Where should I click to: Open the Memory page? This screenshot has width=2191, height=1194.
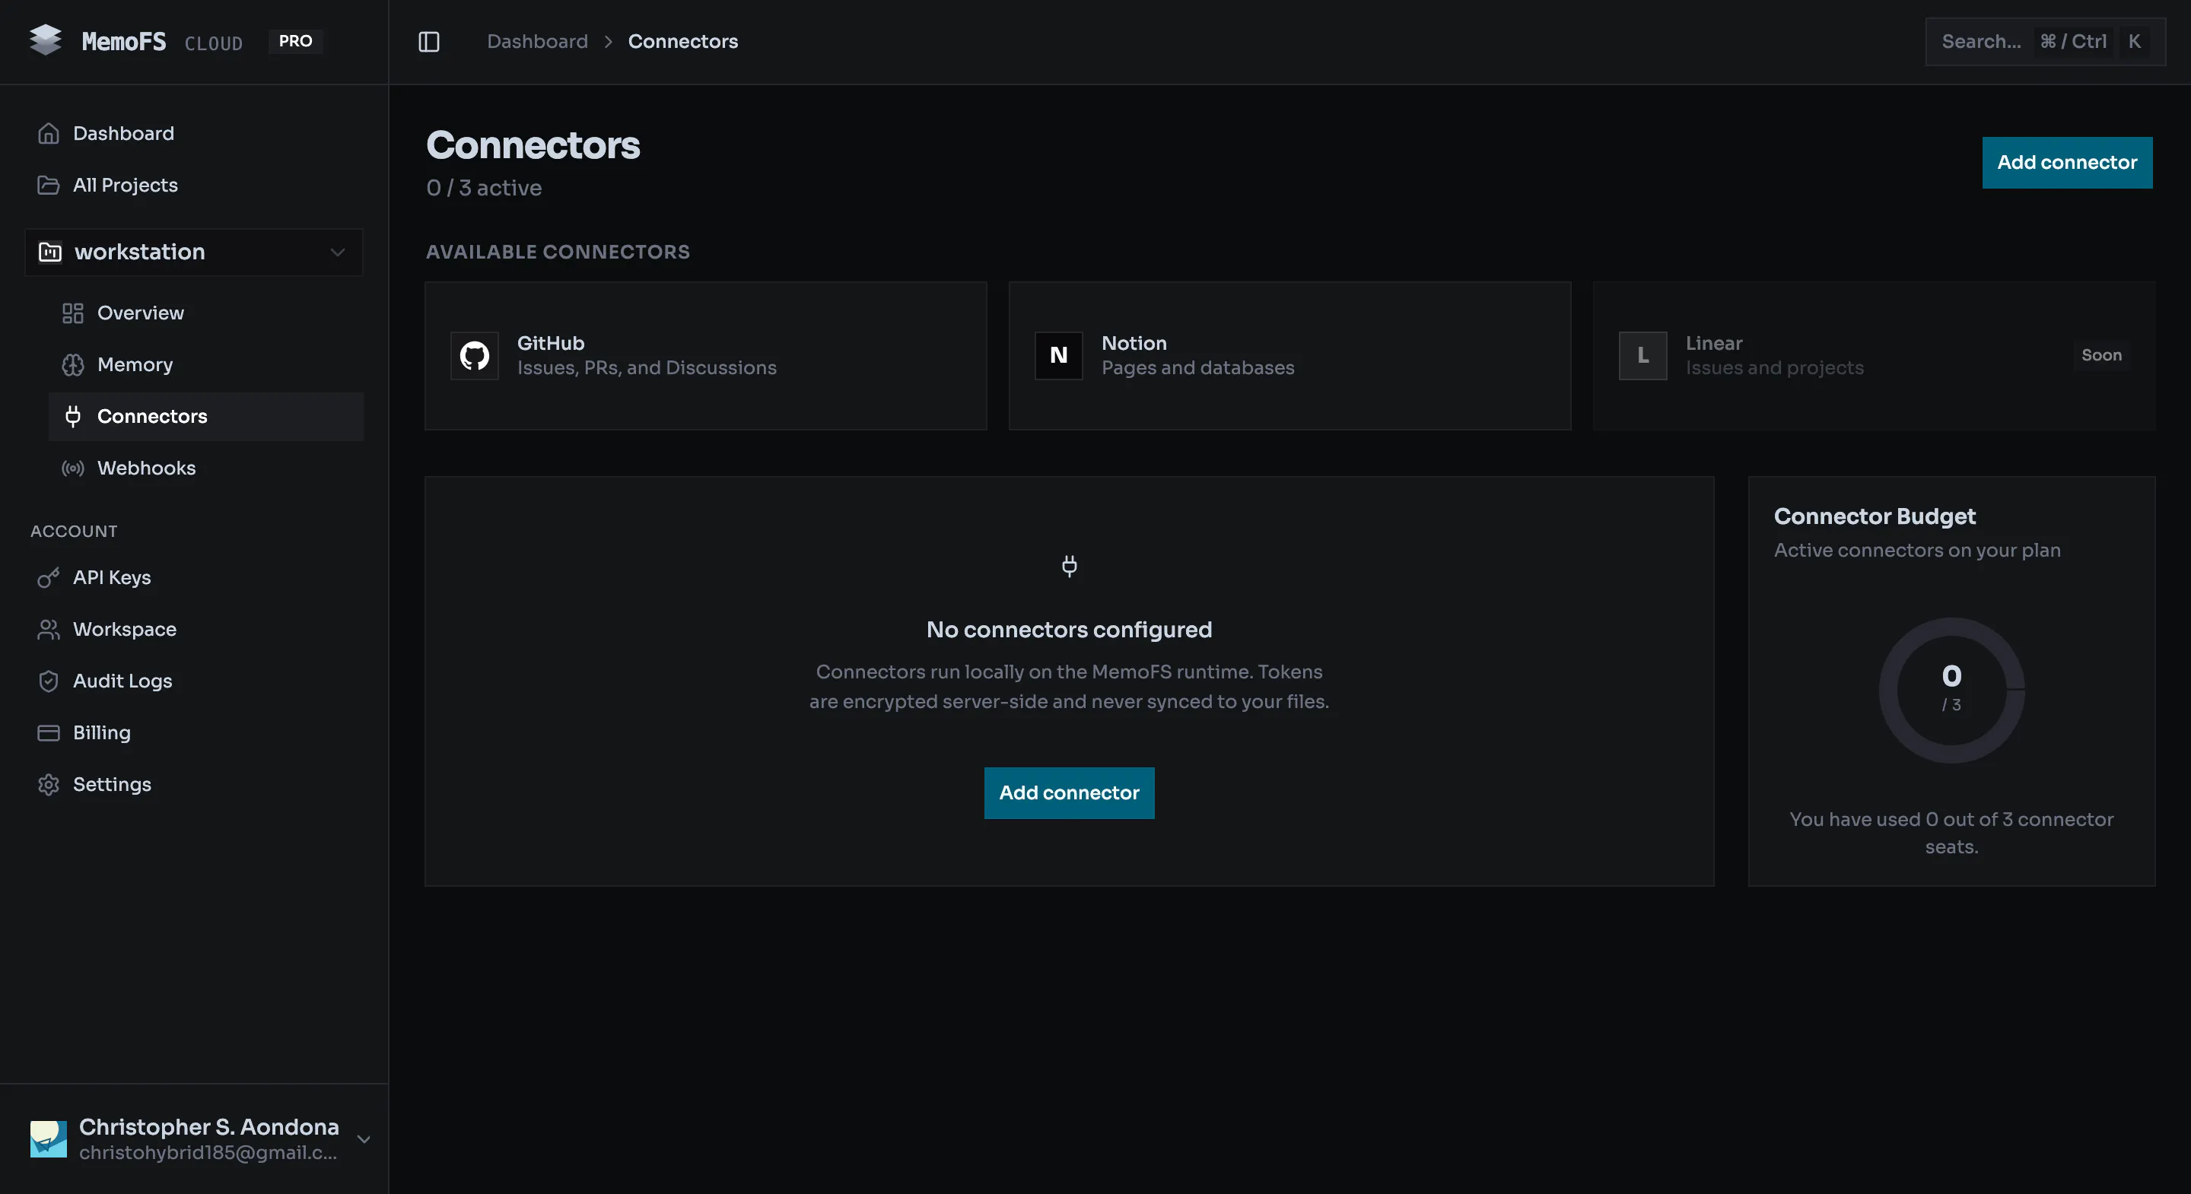(x=206, y=365)
